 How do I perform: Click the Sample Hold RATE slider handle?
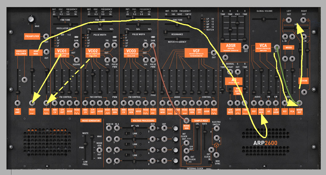[205, 132]
